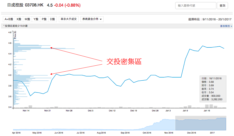234x136 pixels.
Task: Click the Nov 14 volume bar
Action: coord(30,106)
